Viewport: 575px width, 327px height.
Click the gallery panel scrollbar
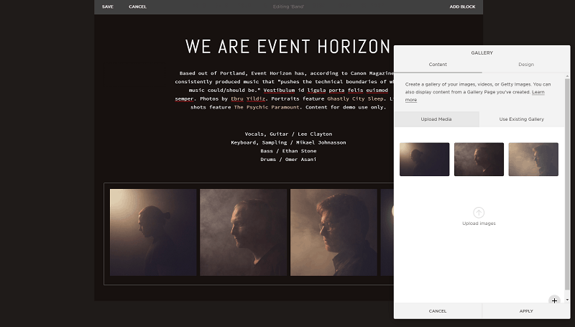[x=567, y=183]
